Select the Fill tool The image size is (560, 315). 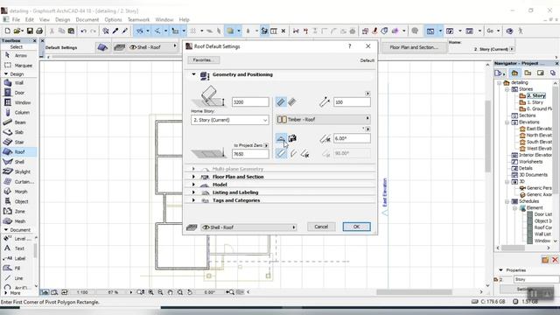[x=17, y=269]
